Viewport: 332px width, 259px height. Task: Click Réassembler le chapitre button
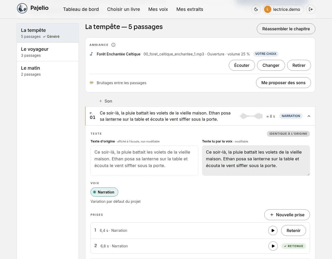tap(286, 29)
